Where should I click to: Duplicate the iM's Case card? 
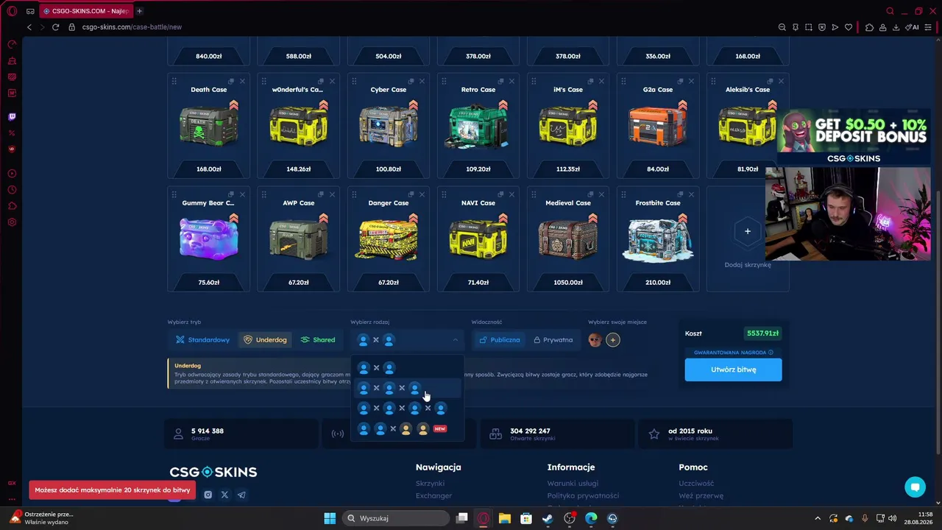tap(590, 81)
